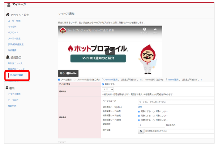Follow the Teams連携 link

tap(173, 80)
